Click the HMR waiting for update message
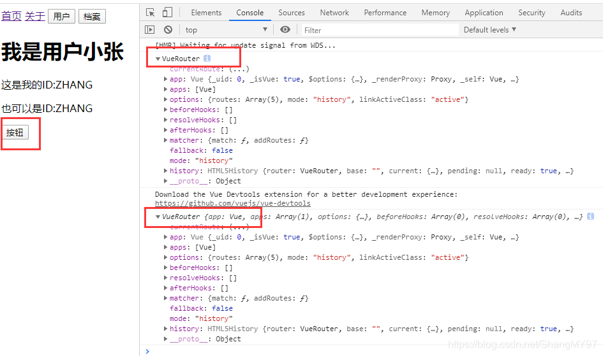The image size is (603, 356). [x=246, y=45]
